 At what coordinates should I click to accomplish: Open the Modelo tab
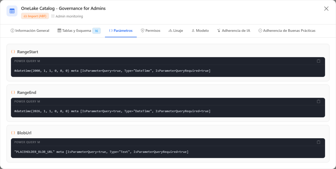coord(200,31)
